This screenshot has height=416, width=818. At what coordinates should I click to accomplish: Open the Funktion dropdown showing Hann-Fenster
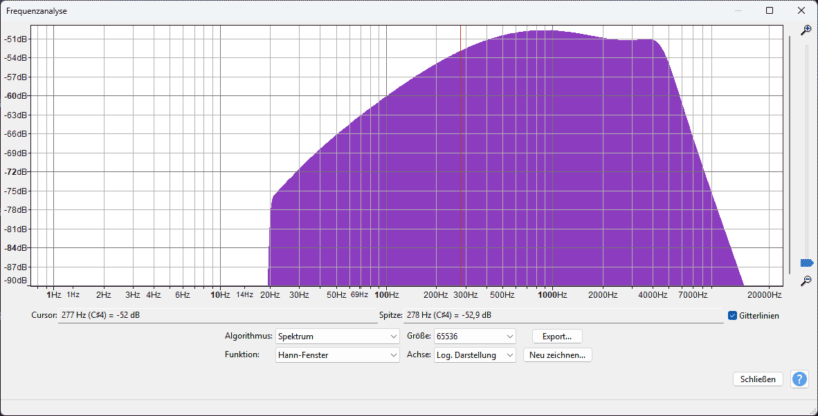338,355
